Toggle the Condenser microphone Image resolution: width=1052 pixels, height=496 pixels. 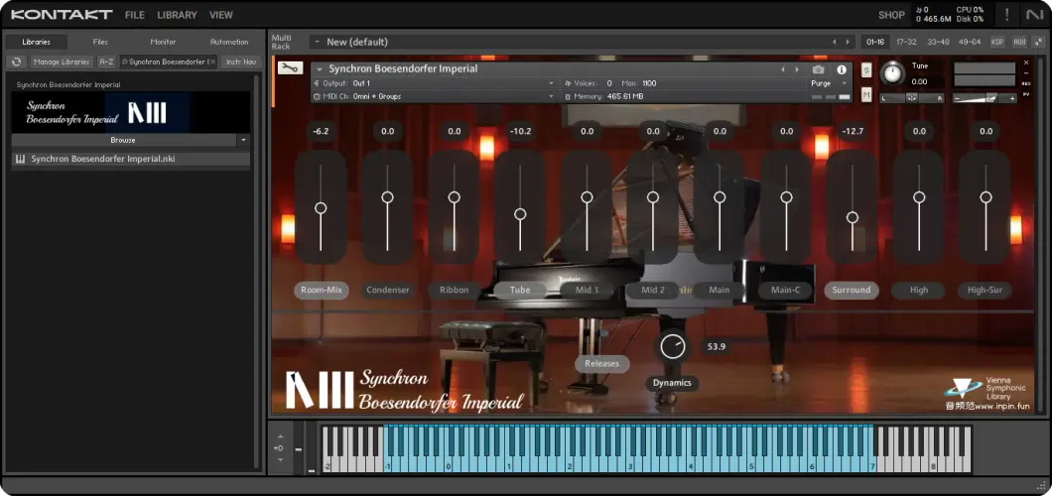[x=388, y=291]
